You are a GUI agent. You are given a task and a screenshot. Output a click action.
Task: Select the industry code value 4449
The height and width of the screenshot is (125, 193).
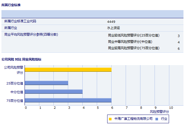click(x=111, y=22)
